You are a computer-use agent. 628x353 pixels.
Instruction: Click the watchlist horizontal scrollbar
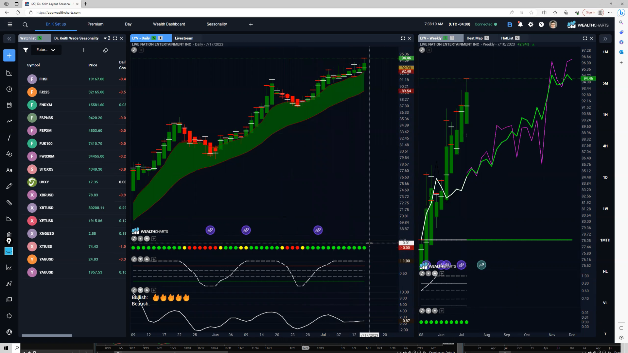point(47,336)
